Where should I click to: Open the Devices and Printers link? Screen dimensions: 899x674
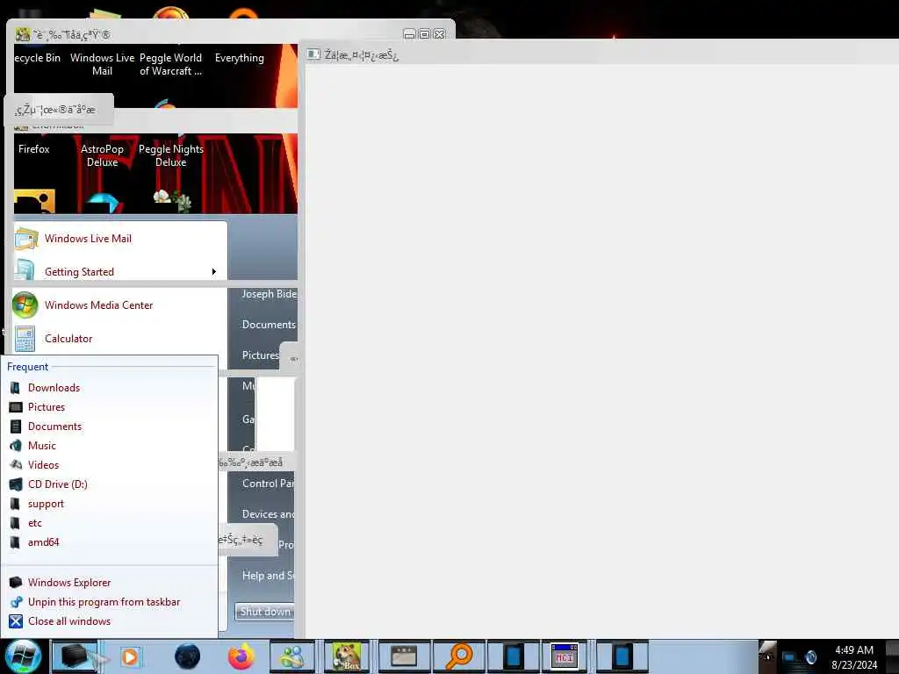coord(268,514)
